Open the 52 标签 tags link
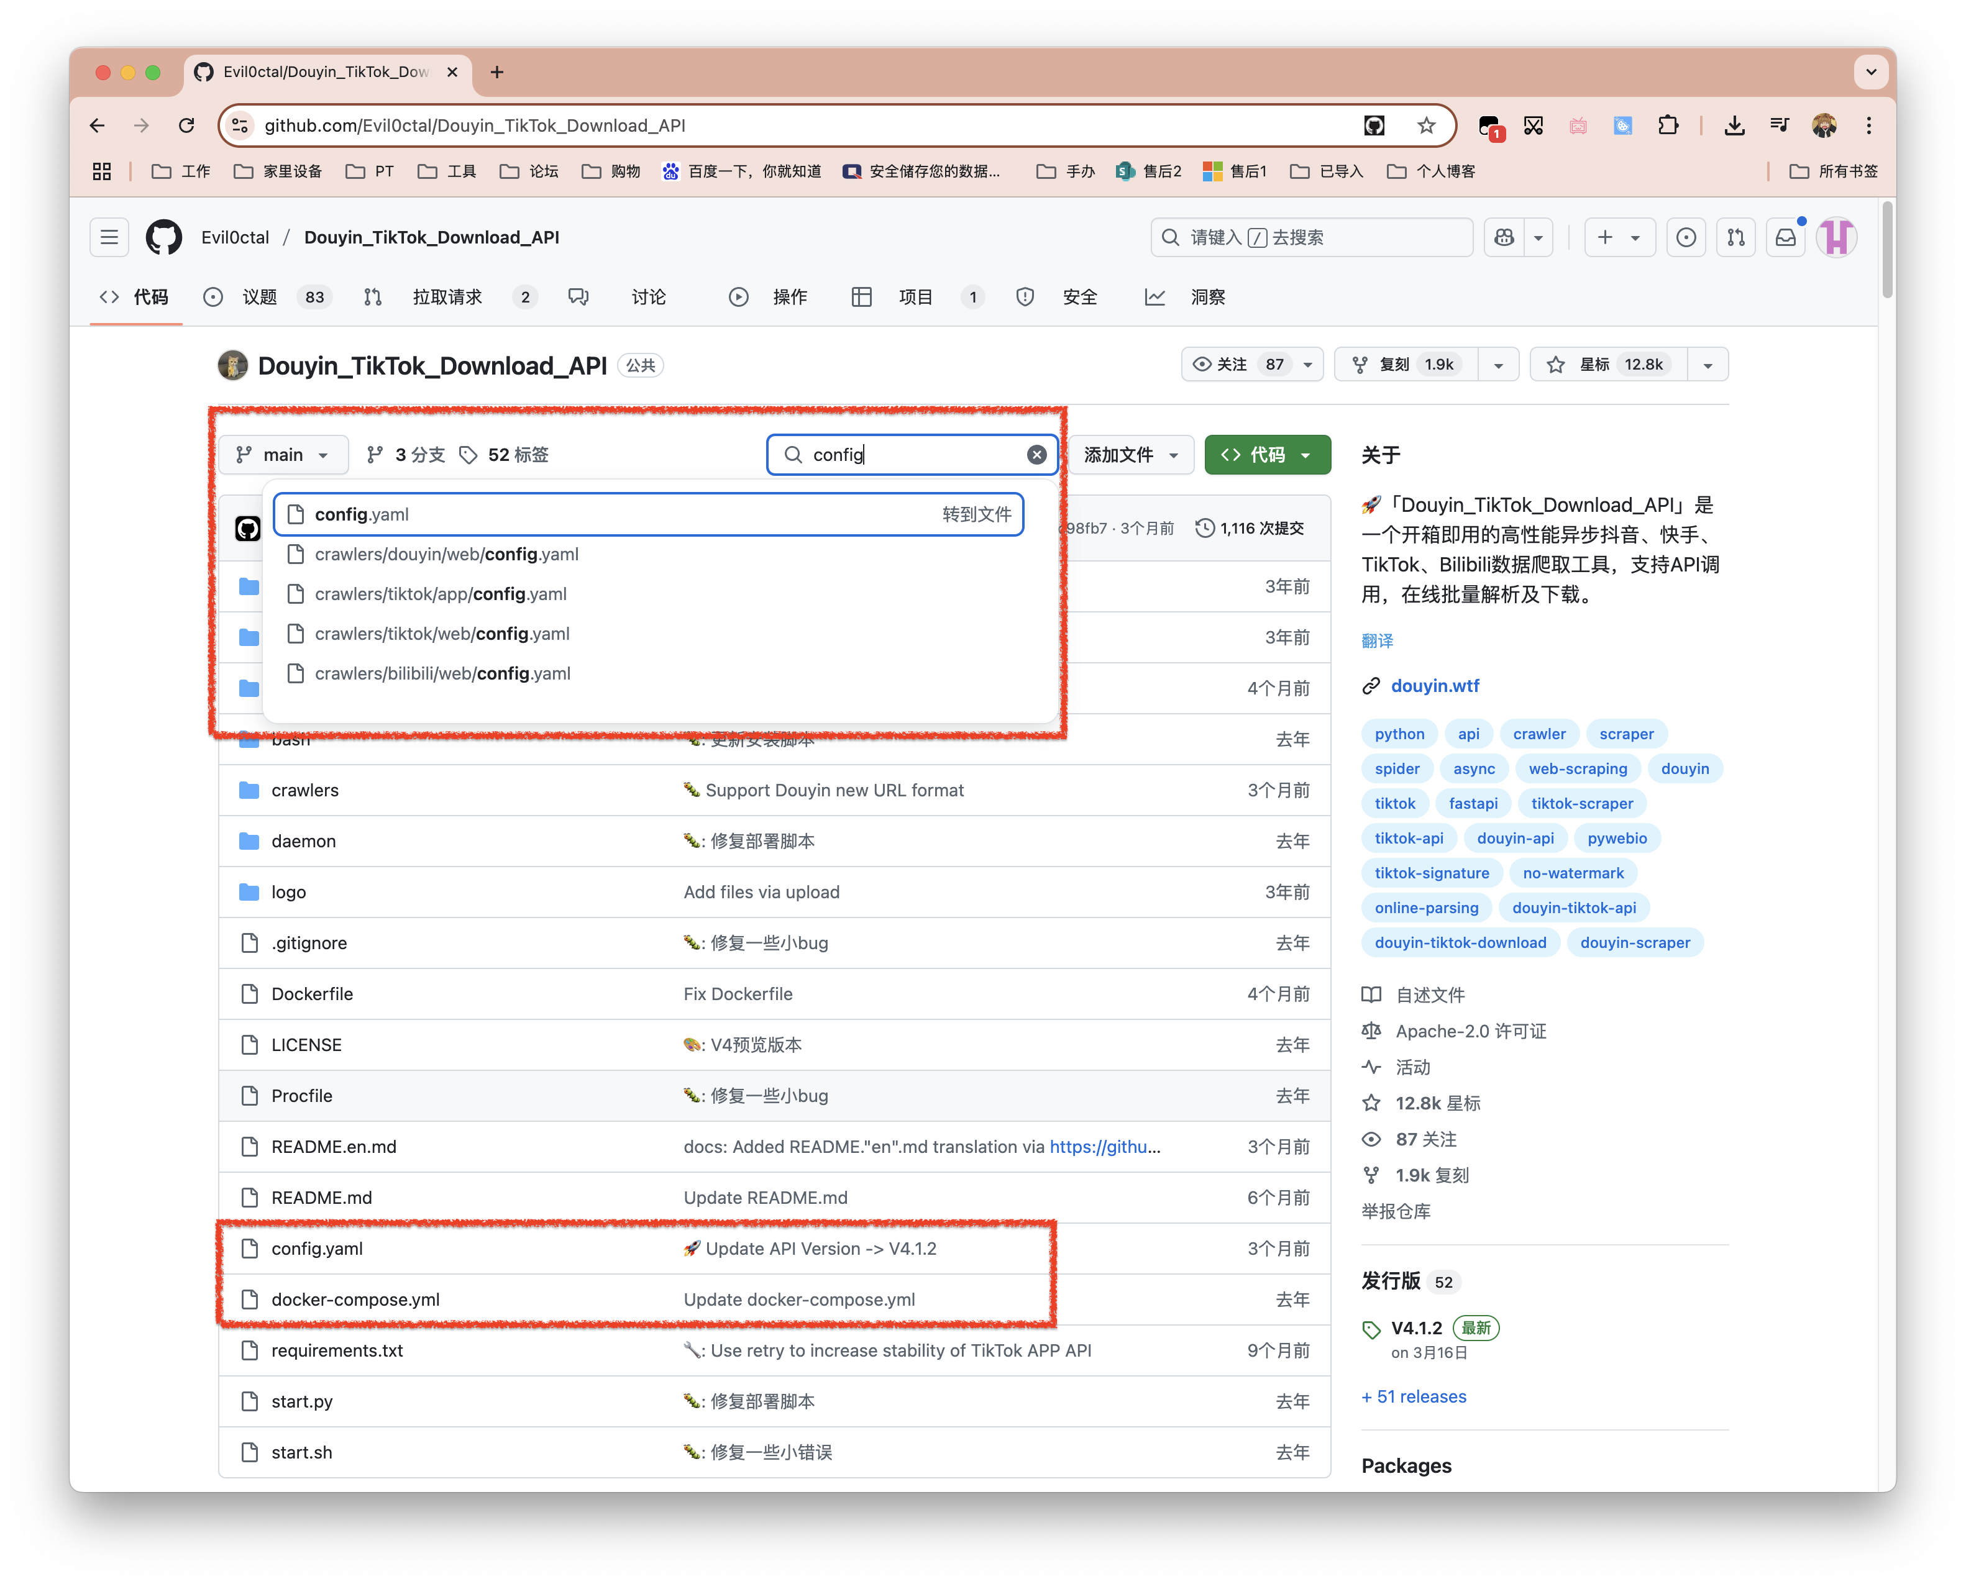This screenshot has height=1584, width=1966. (504, 455)
